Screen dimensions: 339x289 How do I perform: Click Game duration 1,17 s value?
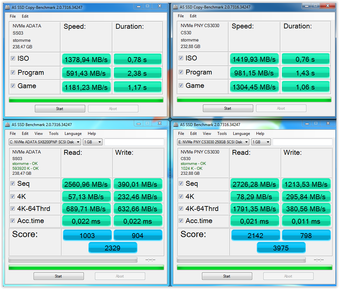pyautogui.click(x=137, y=87)
